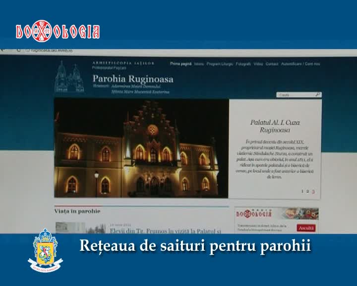
Task: Open the Fotografii menu item
Action: (x=243, y=64)
